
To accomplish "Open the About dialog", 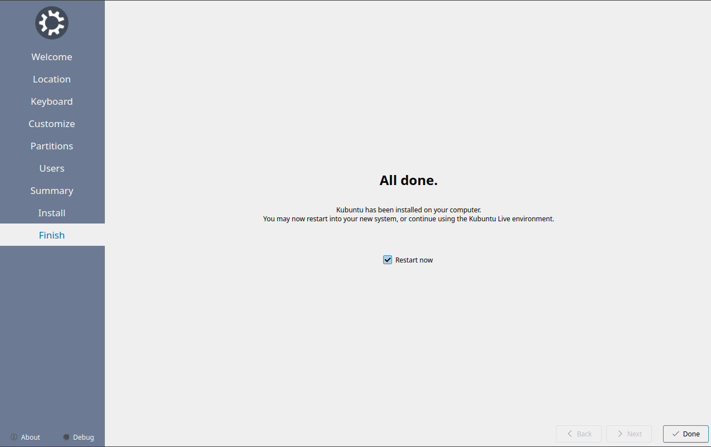I will 25,437.
